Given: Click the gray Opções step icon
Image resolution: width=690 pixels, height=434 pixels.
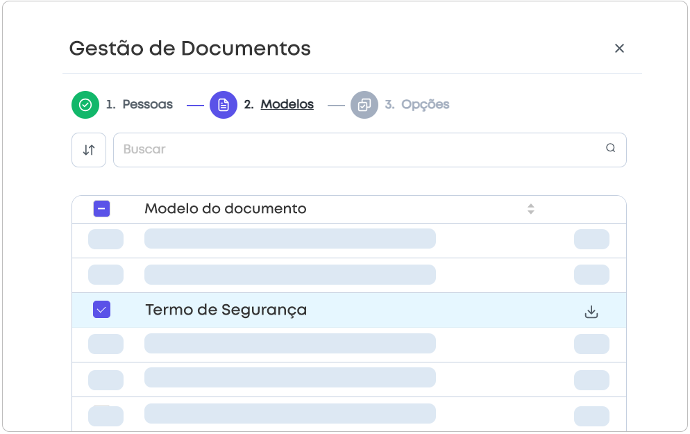Looking at the screenshot, I should [x=364, y=105].
